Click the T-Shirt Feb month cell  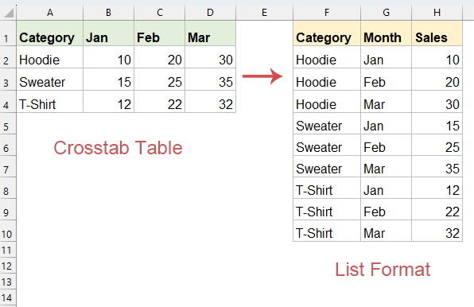click(x=386, y=210)
